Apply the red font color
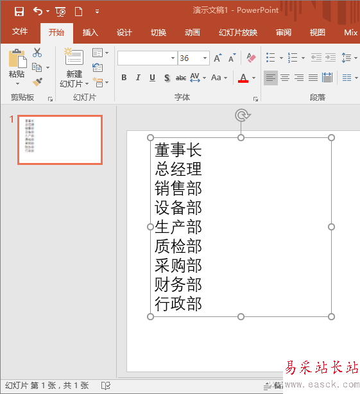Screen dimensions: 360x394 243,78
